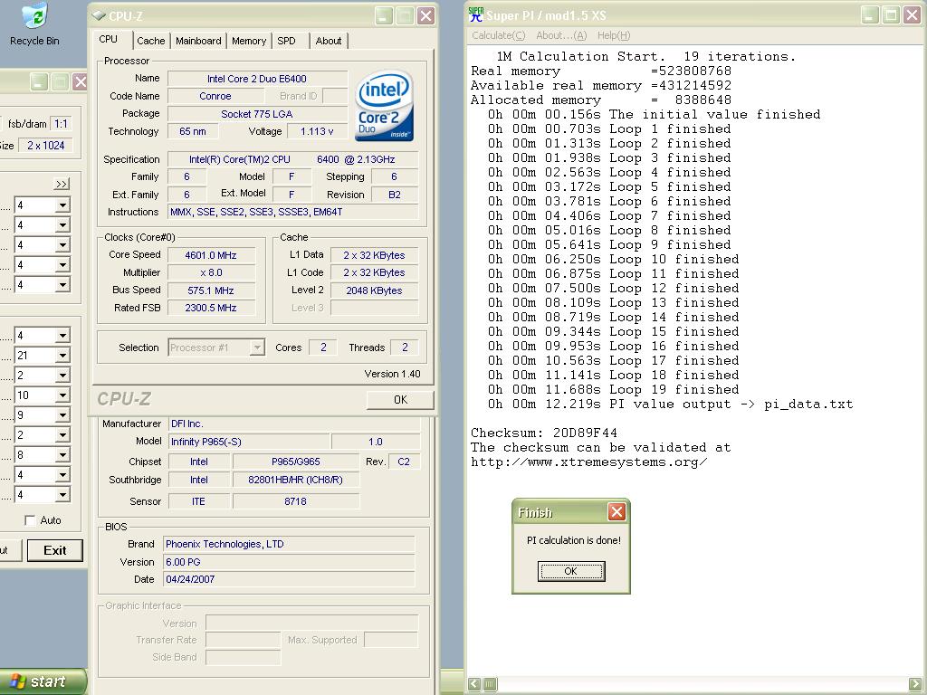The width and height of the screenshot is (927, 695).
Task: Open the Mainboard tab in CPU-Z
Action: (x=198, y=41)
